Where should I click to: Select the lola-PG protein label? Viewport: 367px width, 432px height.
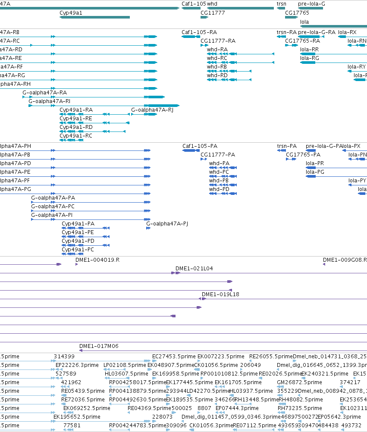pos(315,172)
